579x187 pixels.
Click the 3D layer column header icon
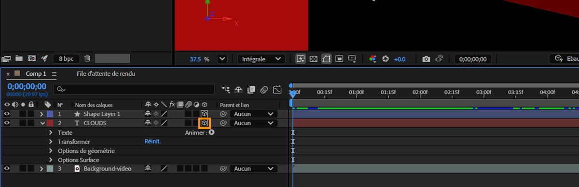pyautogui.click(x=205, y=105)
